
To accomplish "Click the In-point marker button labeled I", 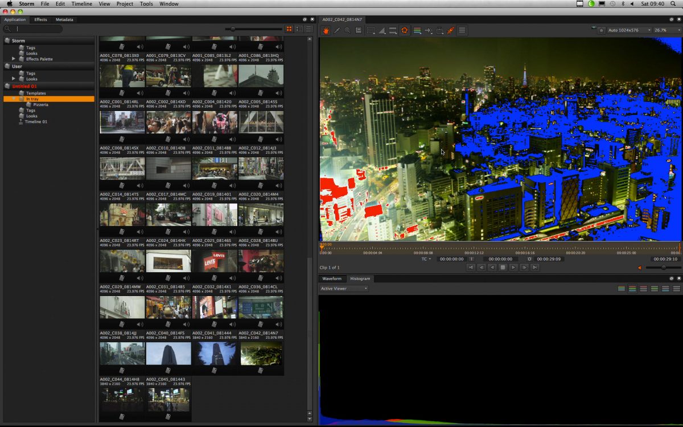I will click(472, 259).
